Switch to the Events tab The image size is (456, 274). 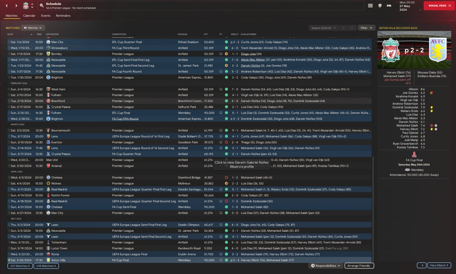coord(46,16)
